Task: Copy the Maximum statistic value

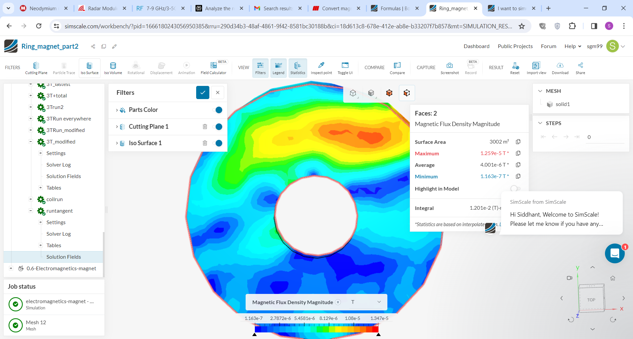Action: tap(518, 153)
